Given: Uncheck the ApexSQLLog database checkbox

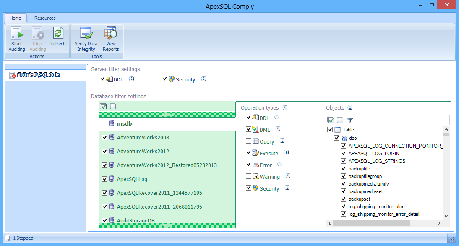Looking at the screenshot, I should pos(104,179).
